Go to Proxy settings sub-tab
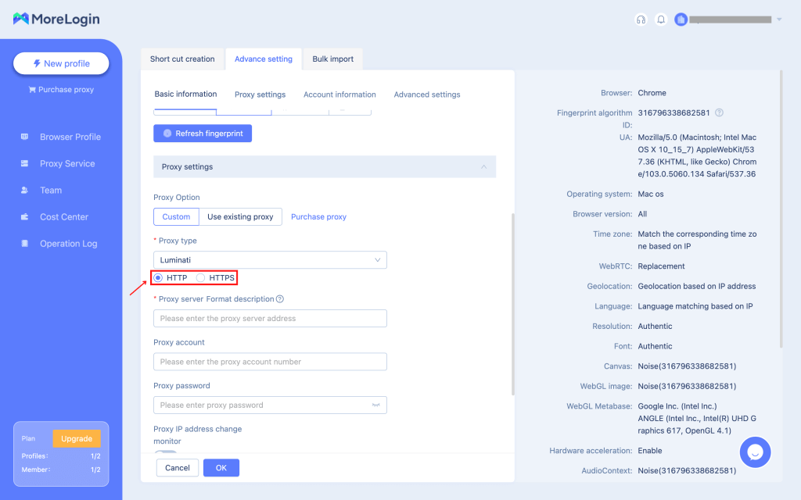The image size is (801, 500). click(260, 95)
